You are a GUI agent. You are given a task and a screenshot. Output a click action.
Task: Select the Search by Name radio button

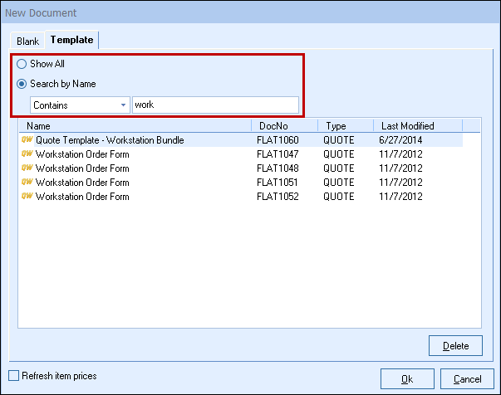tap(22, 84)
